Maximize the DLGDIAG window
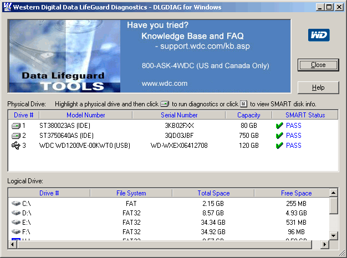The width and height of the screenshot is (347, 258). coord(329,7)
